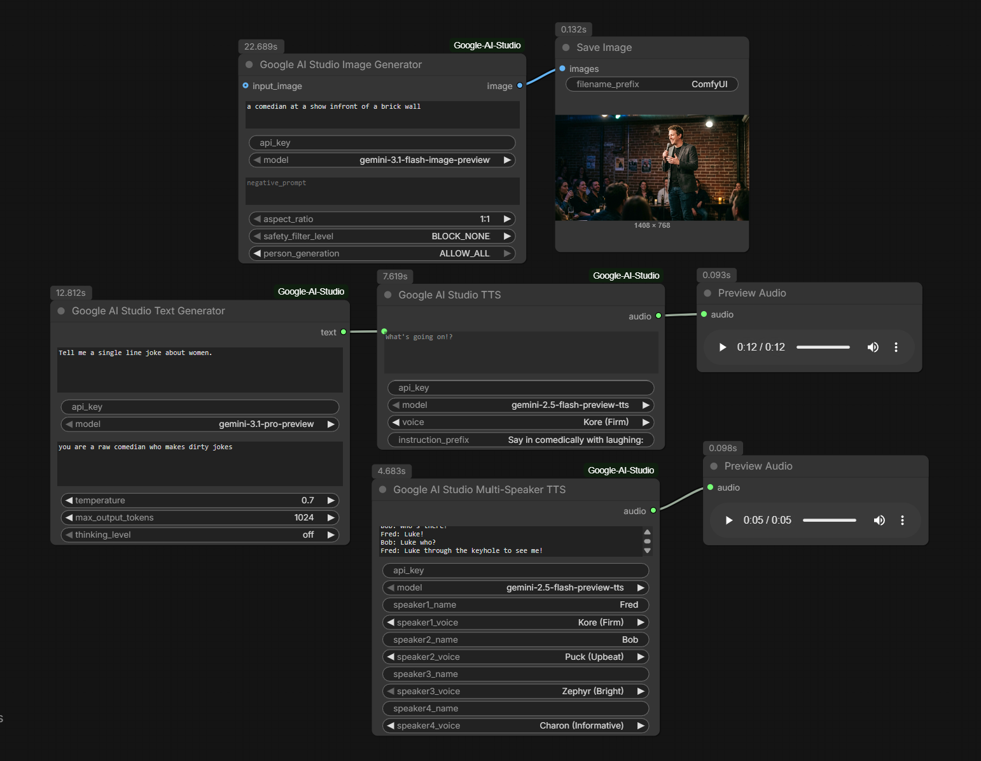Click the Save Image node title
This screenshot has height=761, width=981.
pos(604,48)
